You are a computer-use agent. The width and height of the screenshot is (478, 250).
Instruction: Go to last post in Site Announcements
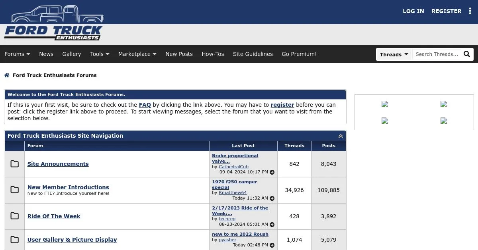pyautogui.click(x=272, y=172)
